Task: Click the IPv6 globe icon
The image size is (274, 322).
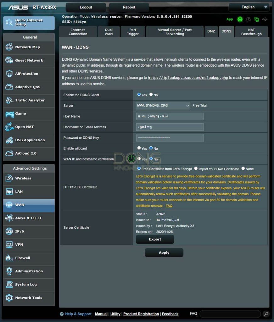Action: tap(9, 231)
